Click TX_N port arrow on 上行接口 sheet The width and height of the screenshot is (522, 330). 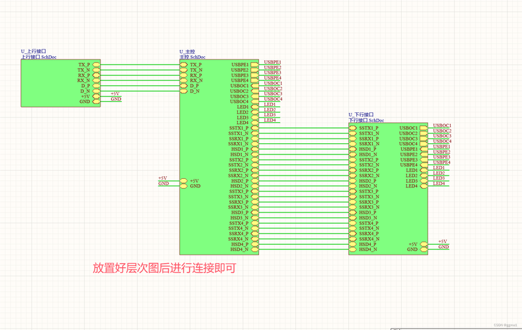point(96,70)
